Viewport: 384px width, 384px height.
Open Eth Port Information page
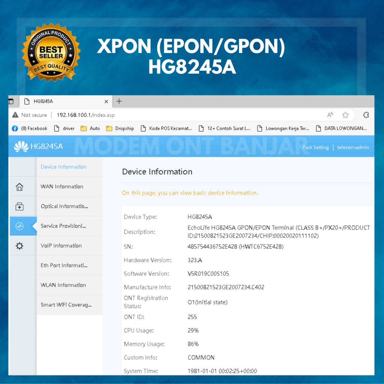[64, 265]
